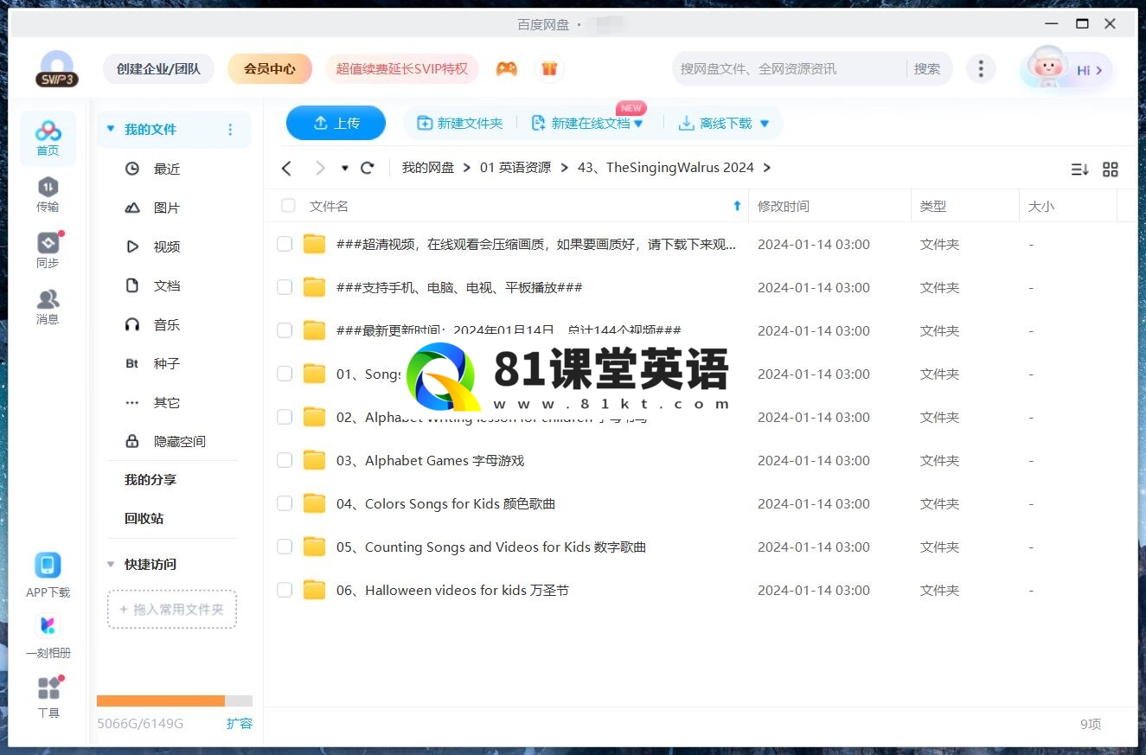Image resolution: width=1146 pixels, height=755 pixels.
Task: Click the 我的文件 three-dot options
Action: point(230,130)
